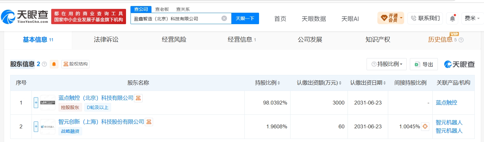This screenshot has width=484, height=142.
Task: Sort by 认缴出资日期 column arrows
Action: coord(385,83)
